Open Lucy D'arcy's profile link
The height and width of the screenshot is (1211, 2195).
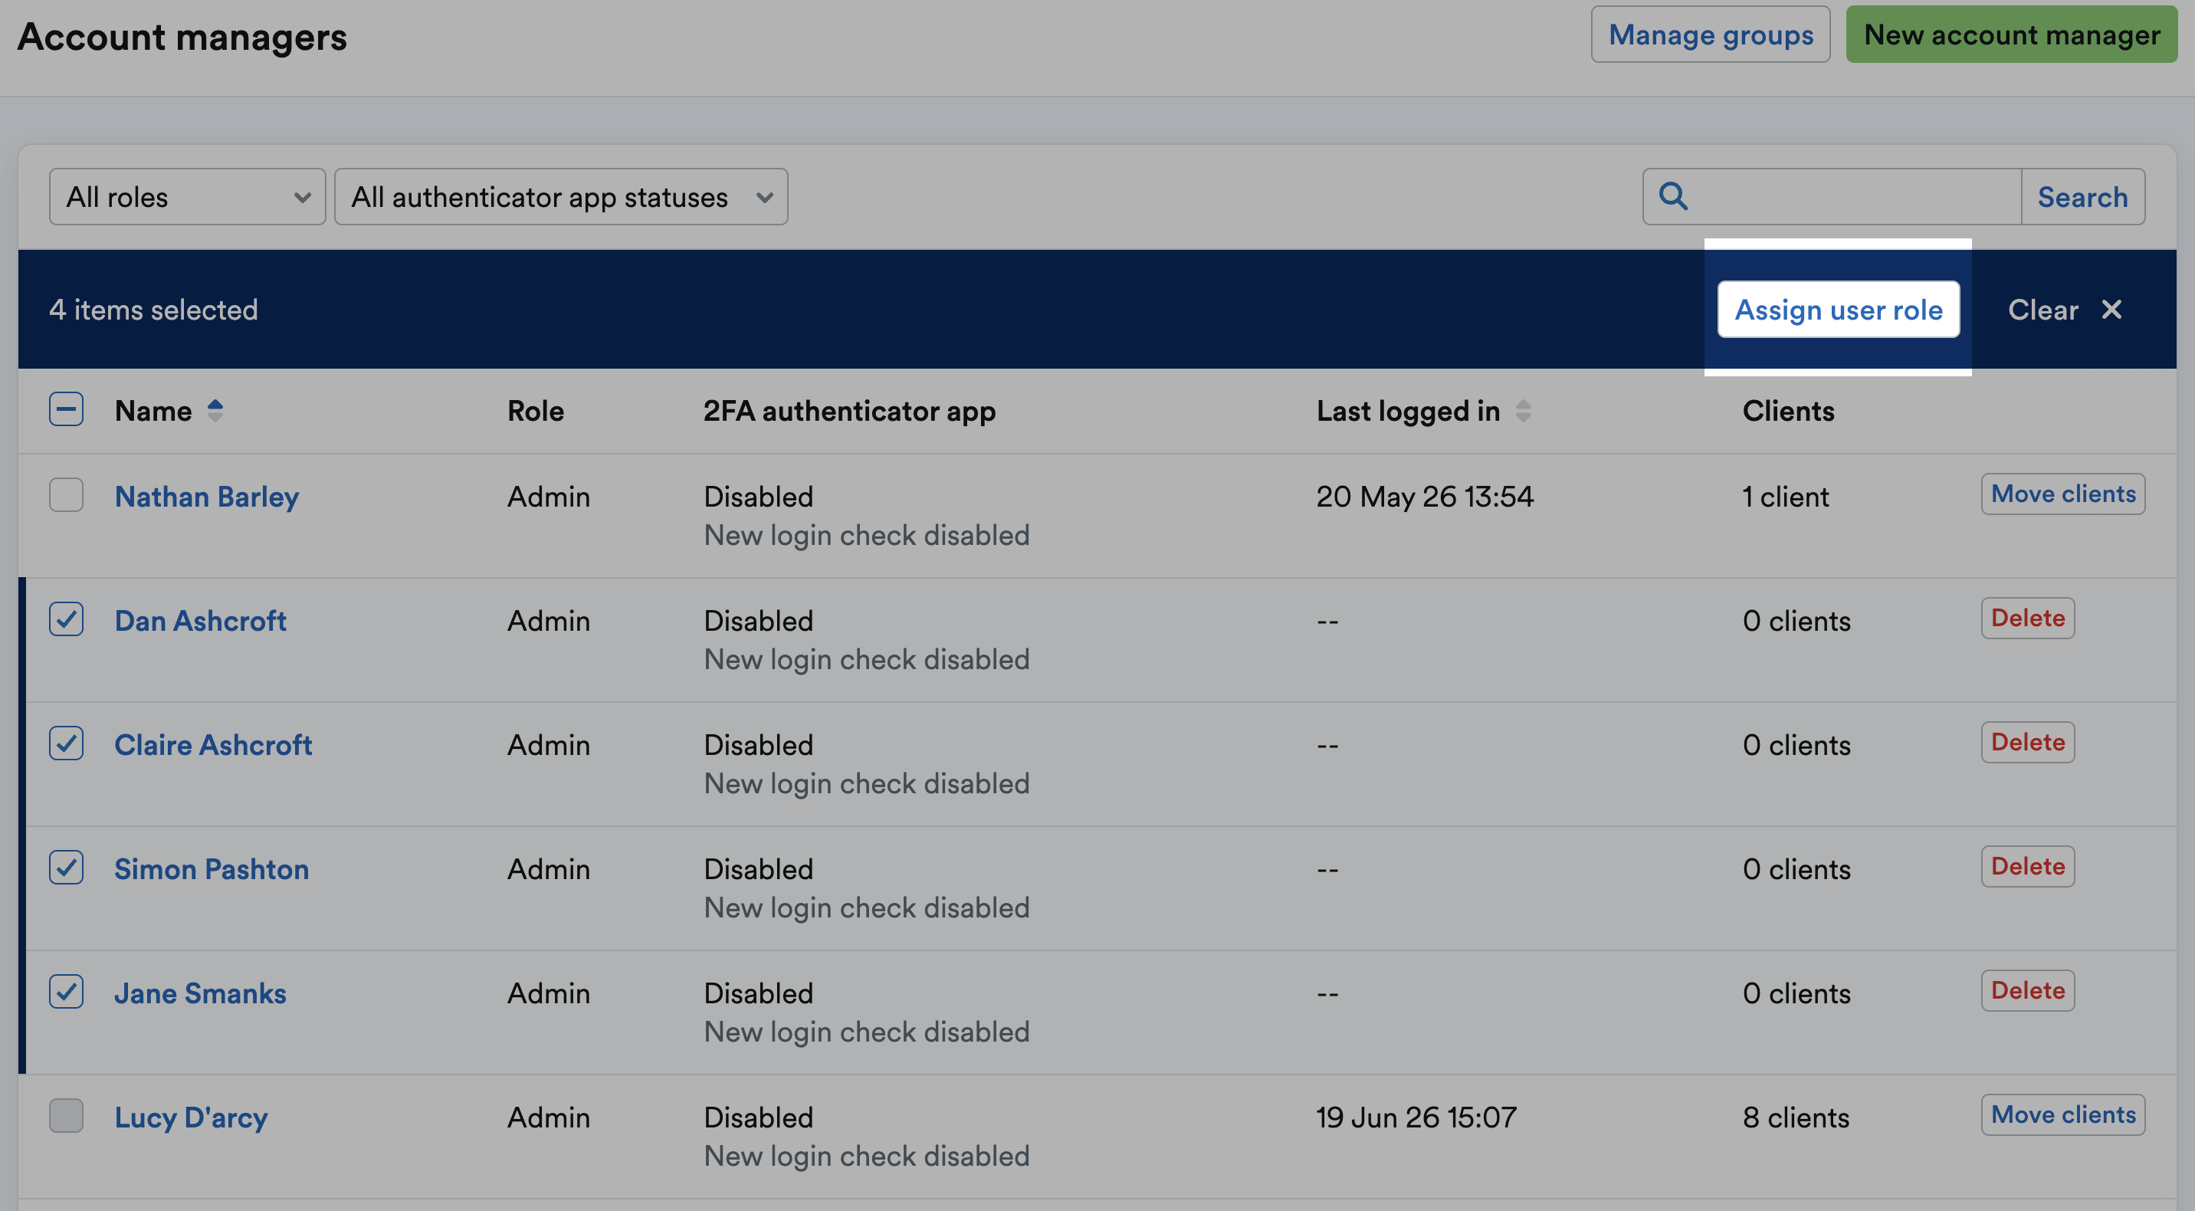pyautogui.click(x=191, y=1118)
